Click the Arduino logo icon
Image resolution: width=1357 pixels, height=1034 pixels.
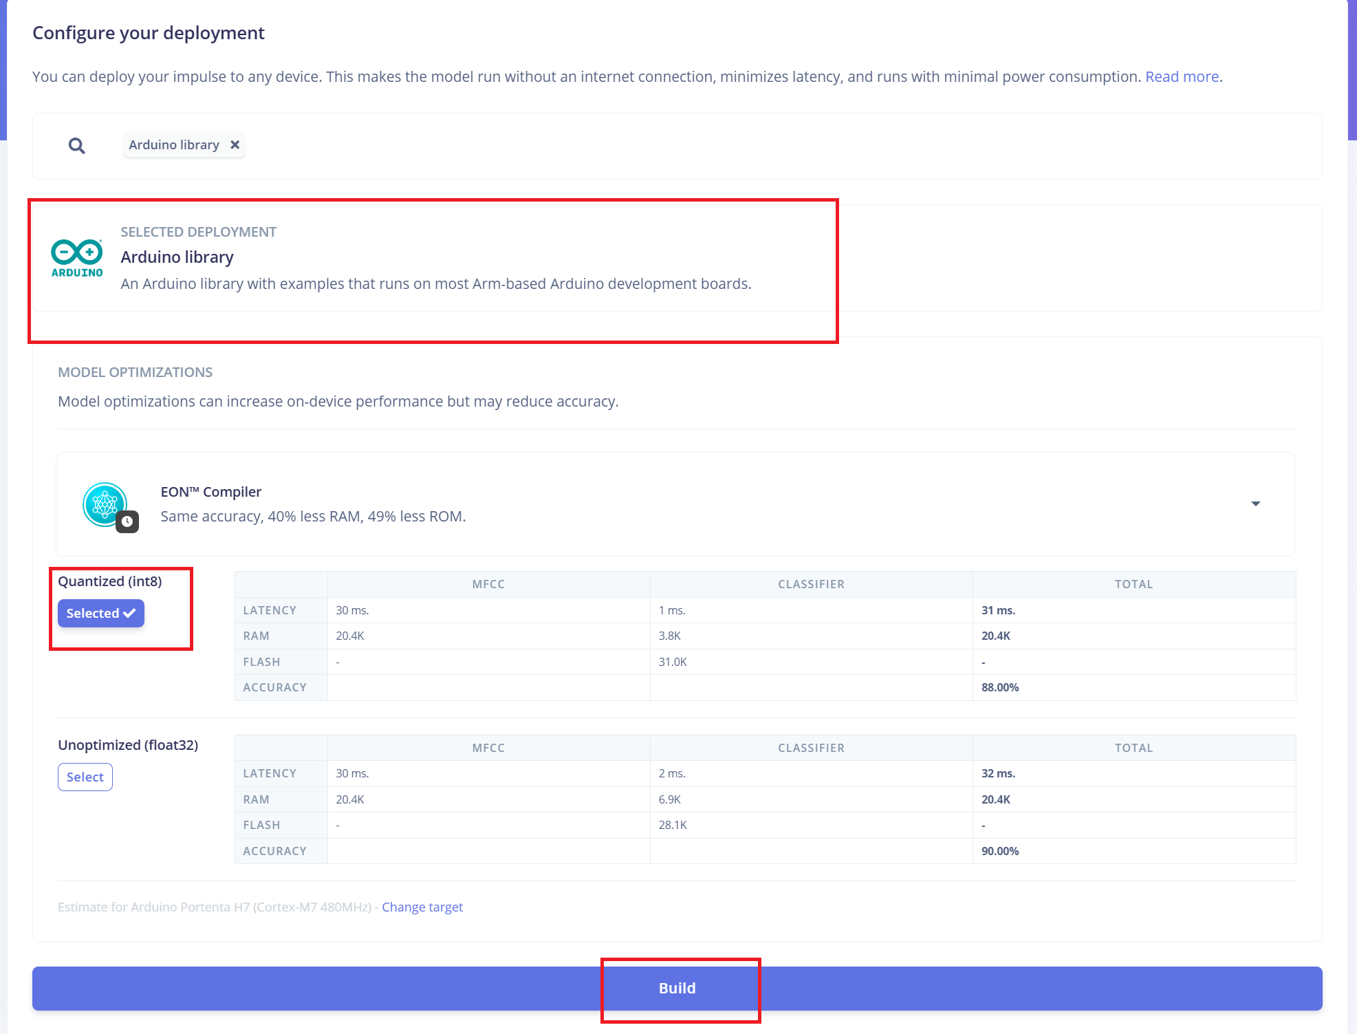(77, 259)
